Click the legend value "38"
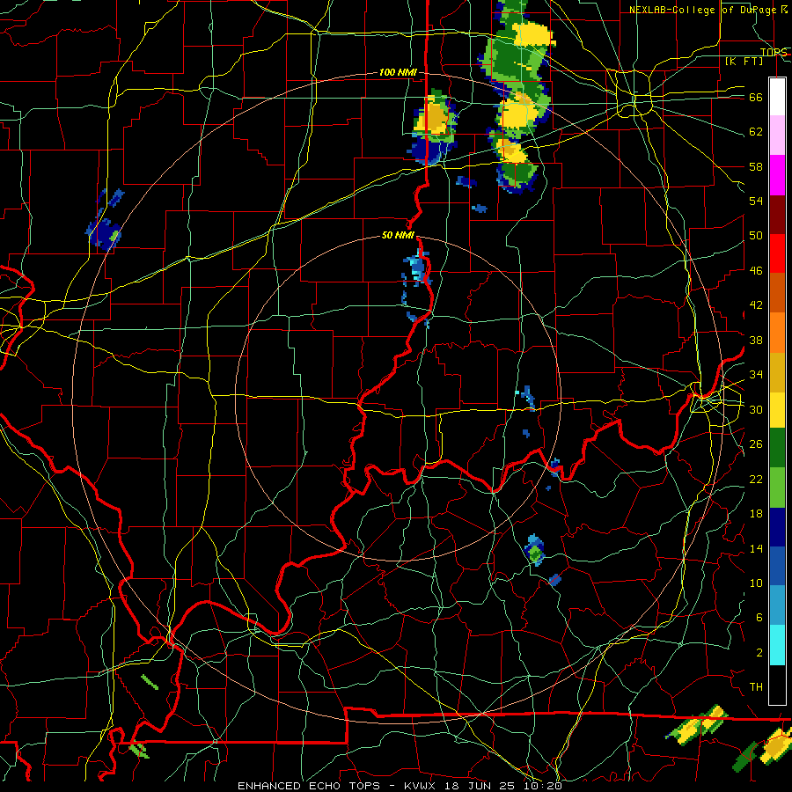 (756, 340)
